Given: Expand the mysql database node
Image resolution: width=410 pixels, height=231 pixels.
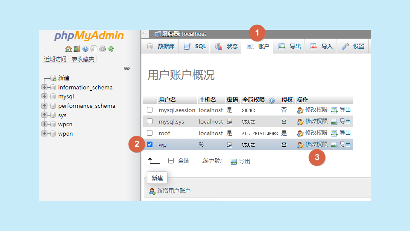Looking at the screenshot, I should (x=44, y=96).
